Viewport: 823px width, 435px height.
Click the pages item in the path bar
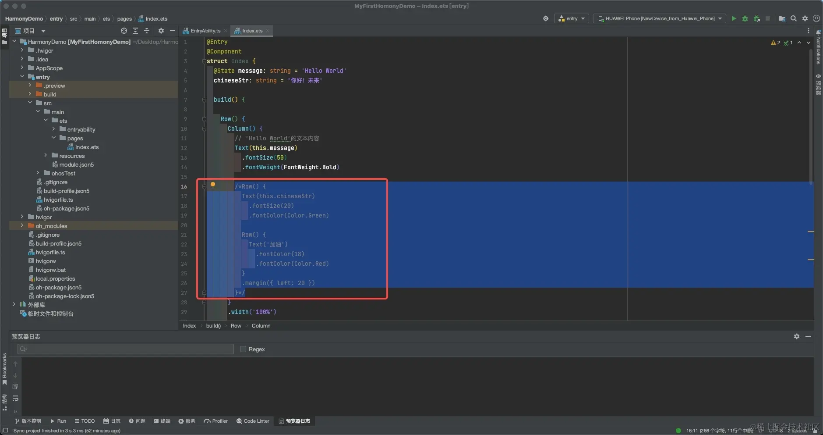(124, 19)
